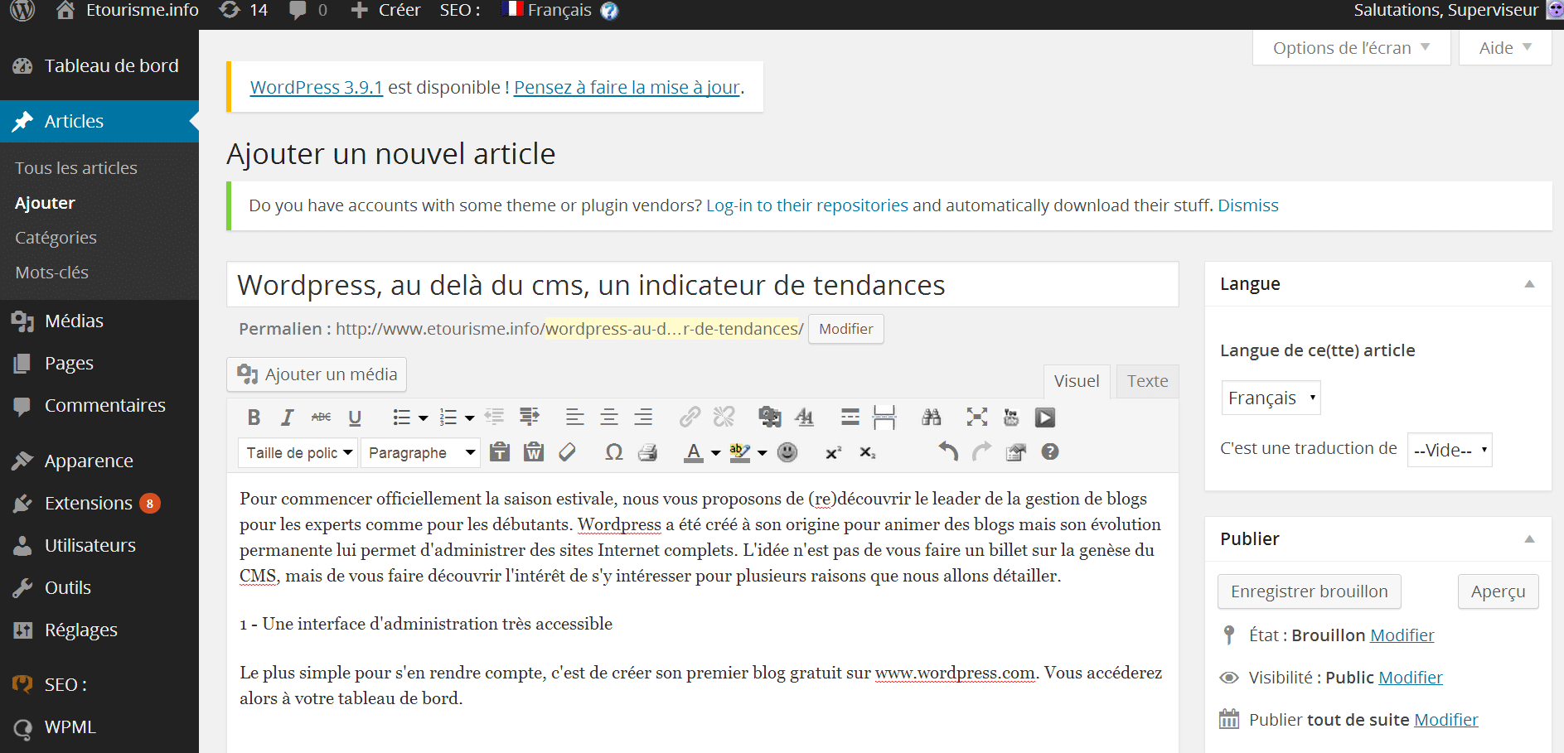Open the highlight color picker arrow
Screen dimensions: 1564x753
762,453
